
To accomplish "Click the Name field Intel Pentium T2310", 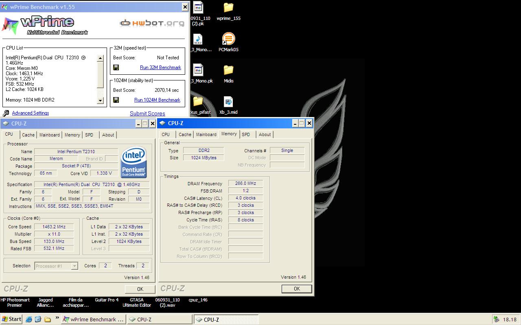I will coord(76,152).
